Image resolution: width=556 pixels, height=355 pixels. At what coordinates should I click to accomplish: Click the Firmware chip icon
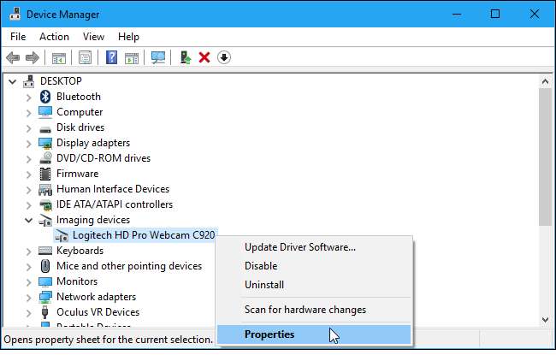(45, 174)
